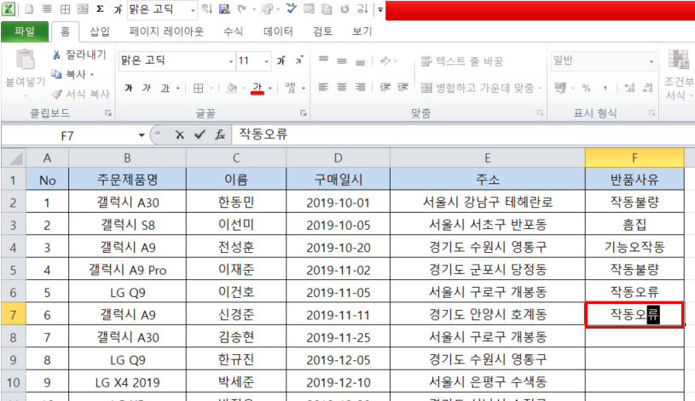Viewport: 695px width, 401px height.
Task: Toggle bold (가) formatting
Action: tap(129, 88)
